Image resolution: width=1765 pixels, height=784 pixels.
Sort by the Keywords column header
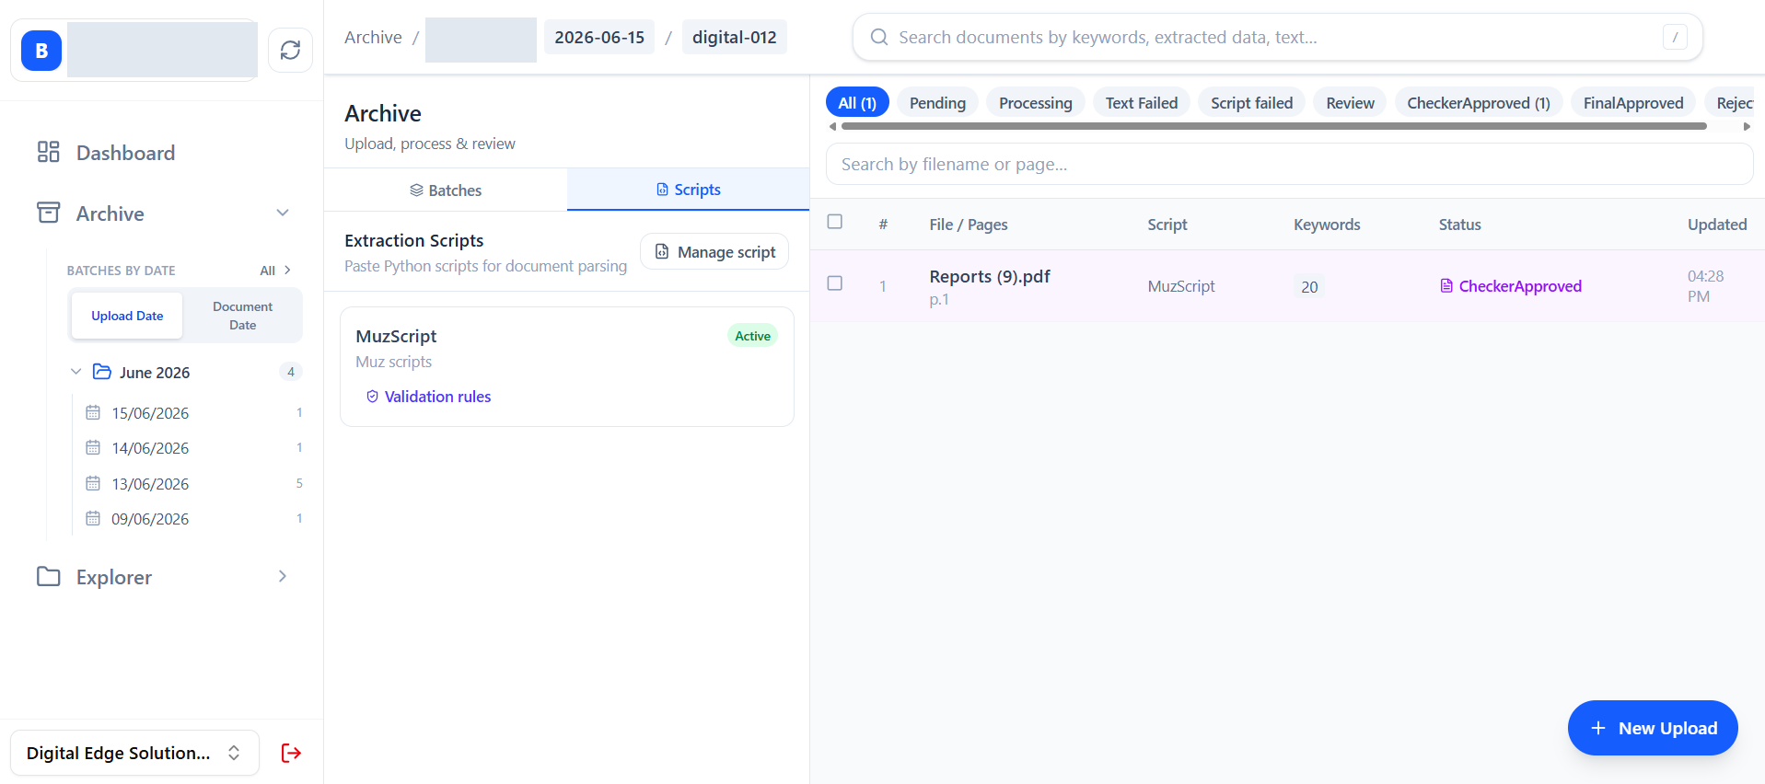[1327, 225]
